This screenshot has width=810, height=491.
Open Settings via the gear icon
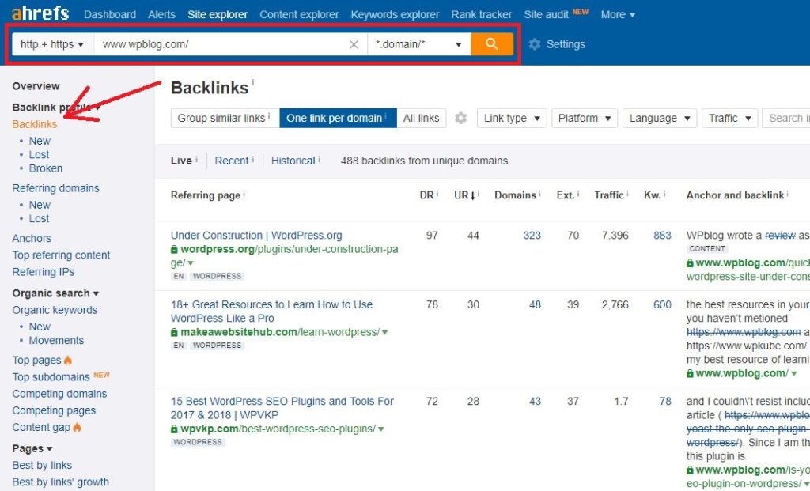coord(535,44)
